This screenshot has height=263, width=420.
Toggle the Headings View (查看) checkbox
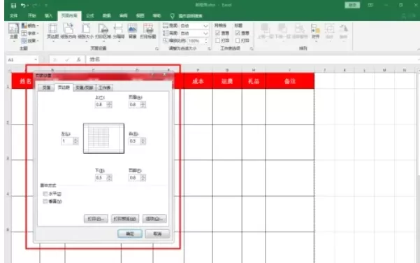[238, 33]
